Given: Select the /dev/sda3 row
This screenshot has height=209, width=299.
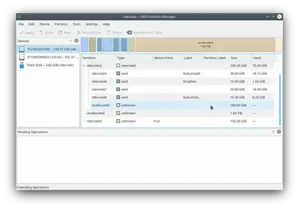Looking at the screenshot, I should [178, 65].
